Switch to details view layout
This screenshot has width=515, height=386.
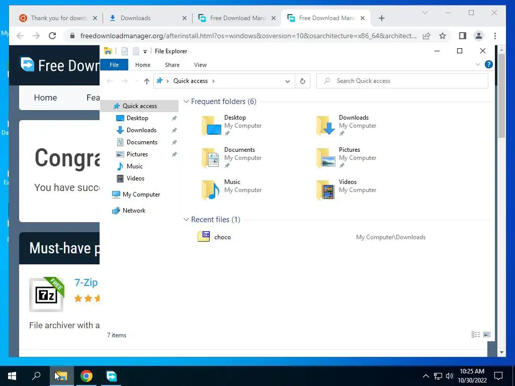(476, 334)
